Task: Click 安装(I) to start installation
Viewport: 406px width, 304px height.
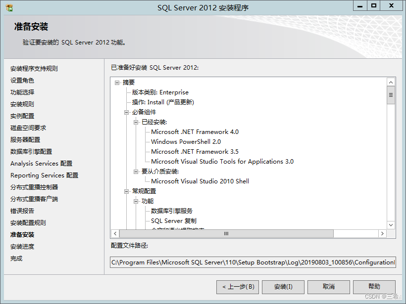Action: pos(283,287)
